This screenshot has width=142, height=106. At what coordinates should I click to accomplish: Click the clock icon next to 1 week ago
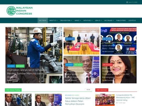(117, 103)
